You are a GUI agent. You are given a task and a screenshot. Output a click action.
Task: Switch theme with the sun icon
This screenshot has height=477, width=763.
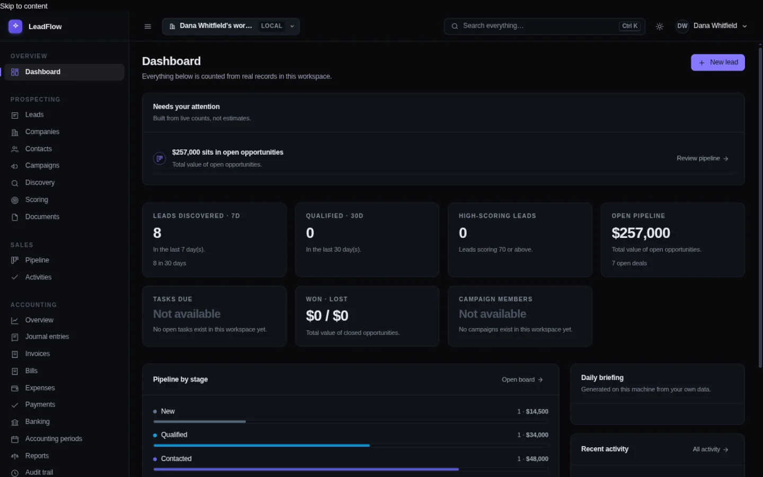[x=660, y=26]
